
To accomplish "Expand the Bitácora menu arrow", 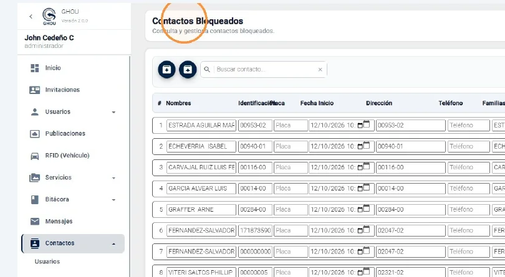I will pos(113,200).
